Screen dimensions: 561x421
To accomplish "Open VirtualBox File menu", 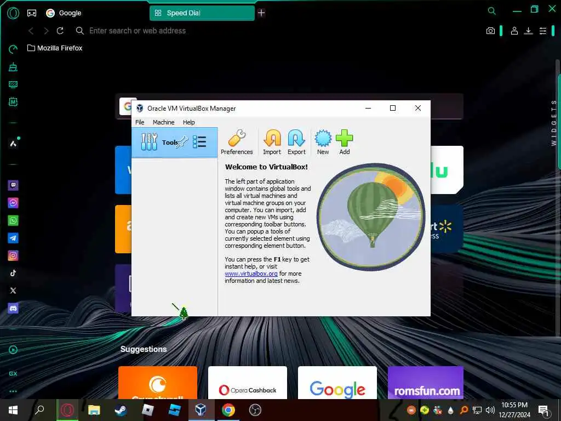I will pos(140,122).
